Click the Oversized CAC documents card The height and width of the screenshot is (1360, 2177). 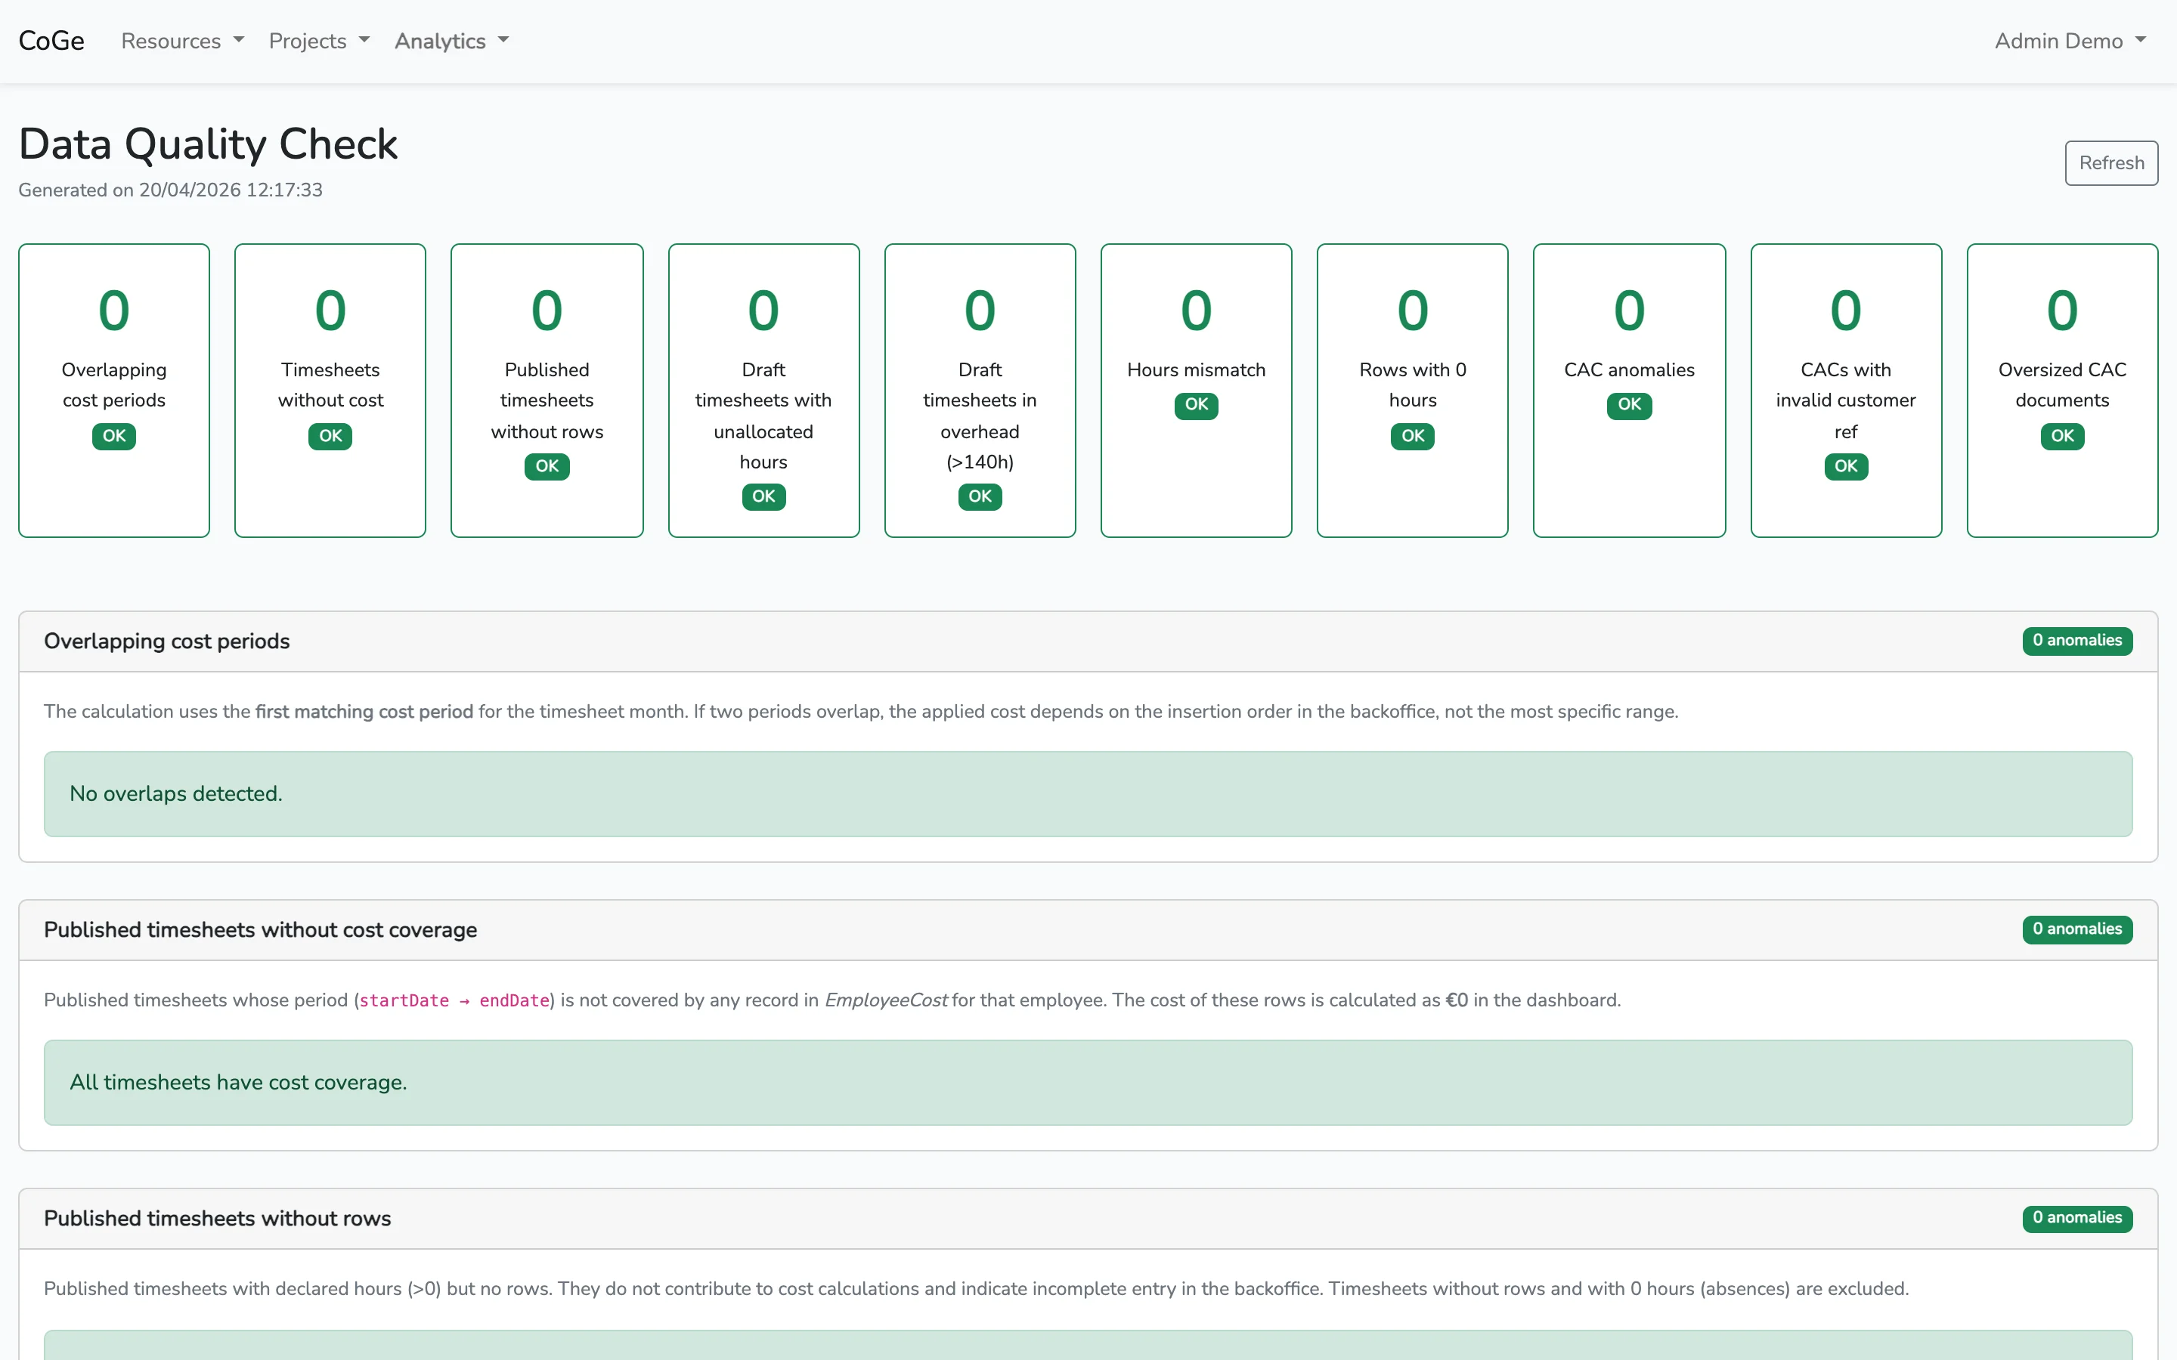pos(2062,391)
